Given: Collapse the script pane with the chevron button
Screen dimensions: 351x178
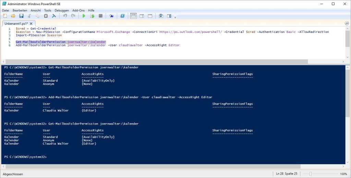Looking at the screenshot, I should [x=347, y=23].
